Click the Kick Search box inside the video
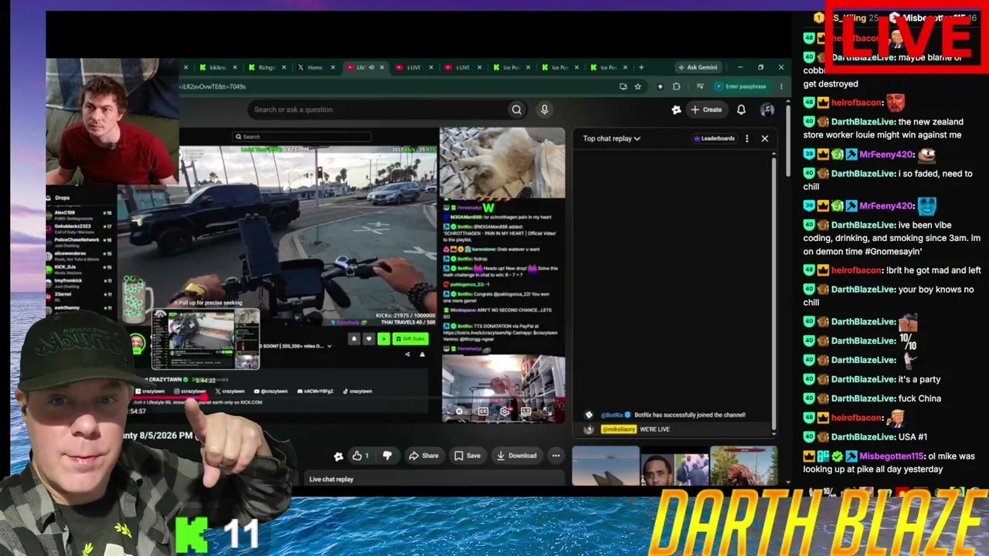This screenshot has height=556, width=989. coord(302,137)
